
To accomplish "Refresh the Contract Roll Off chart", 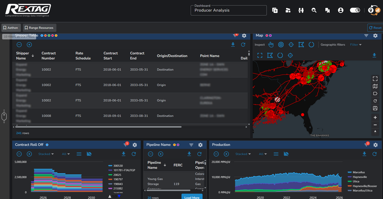I will [134, 154].
